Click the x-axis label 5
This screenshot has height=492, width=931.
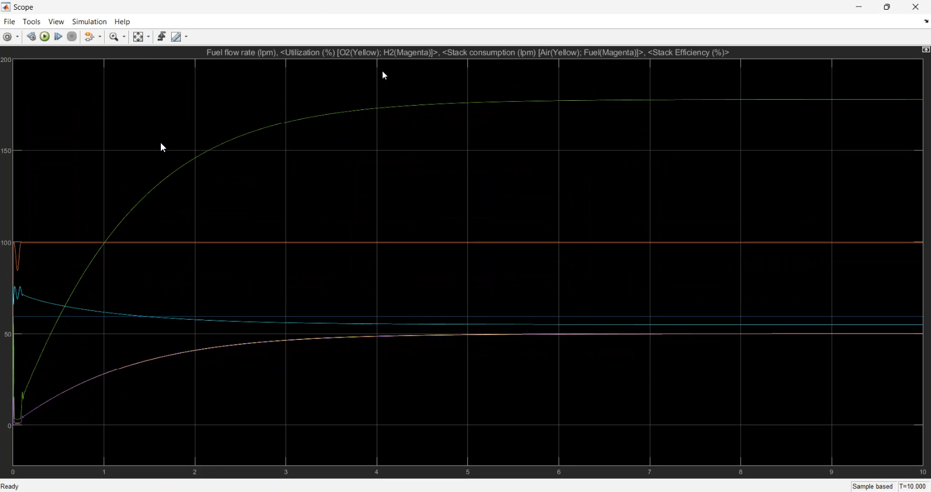click(468, 472)
